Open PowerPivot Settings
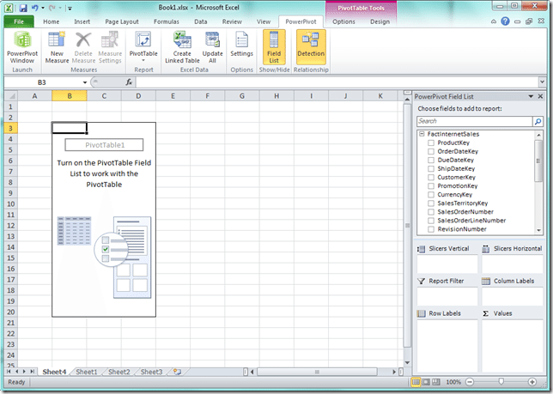Viewport: 553px width, 394px height. pos(241,45)
